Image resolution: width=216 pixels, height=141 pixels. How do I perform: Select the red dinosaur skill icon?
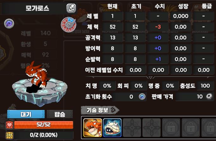(93, 128)
